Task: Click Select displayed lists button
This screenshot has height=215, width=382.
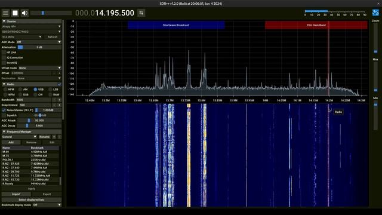Action: pos(32,199)
